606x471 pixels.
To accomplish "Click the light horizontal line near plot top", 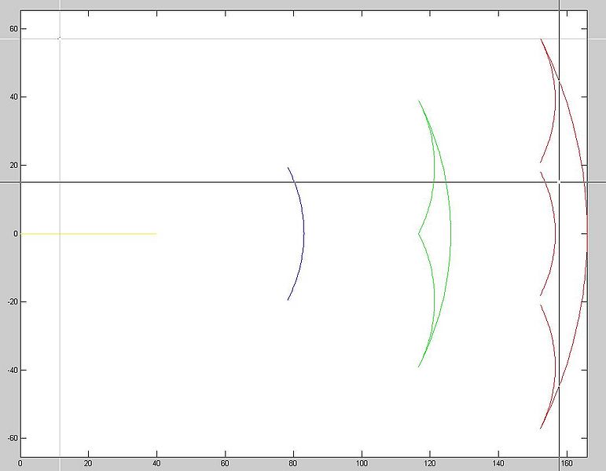I will point(236,38).
